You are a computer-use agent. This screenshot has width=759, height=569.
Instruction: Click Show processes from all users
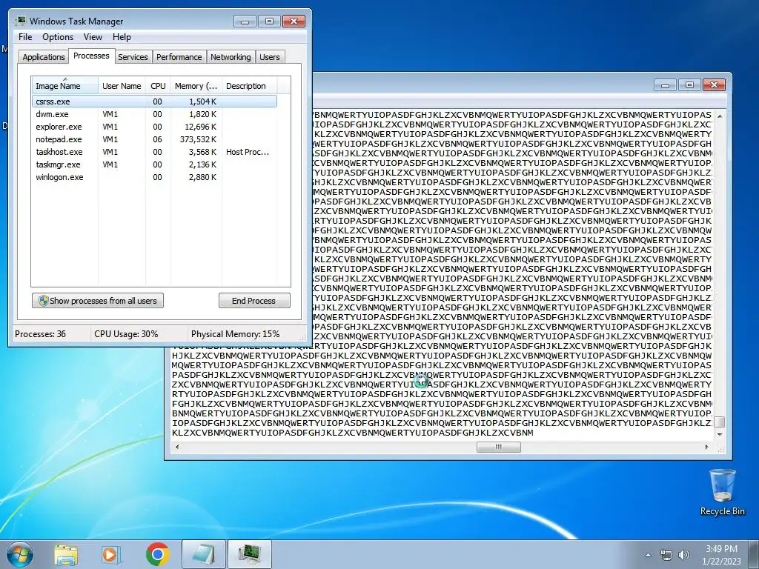pos(98,301)
